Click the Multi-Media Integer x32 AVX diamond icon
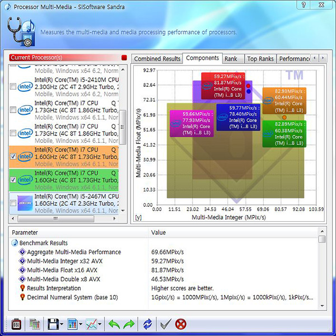Screen dimensions: 336x336 tap(22, 261)
